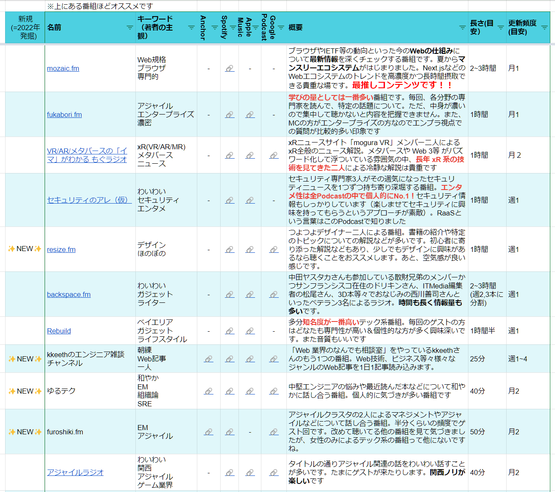
Task: Open the Apple Music link icon for resize.fm
Action: (x=250, y=249)
